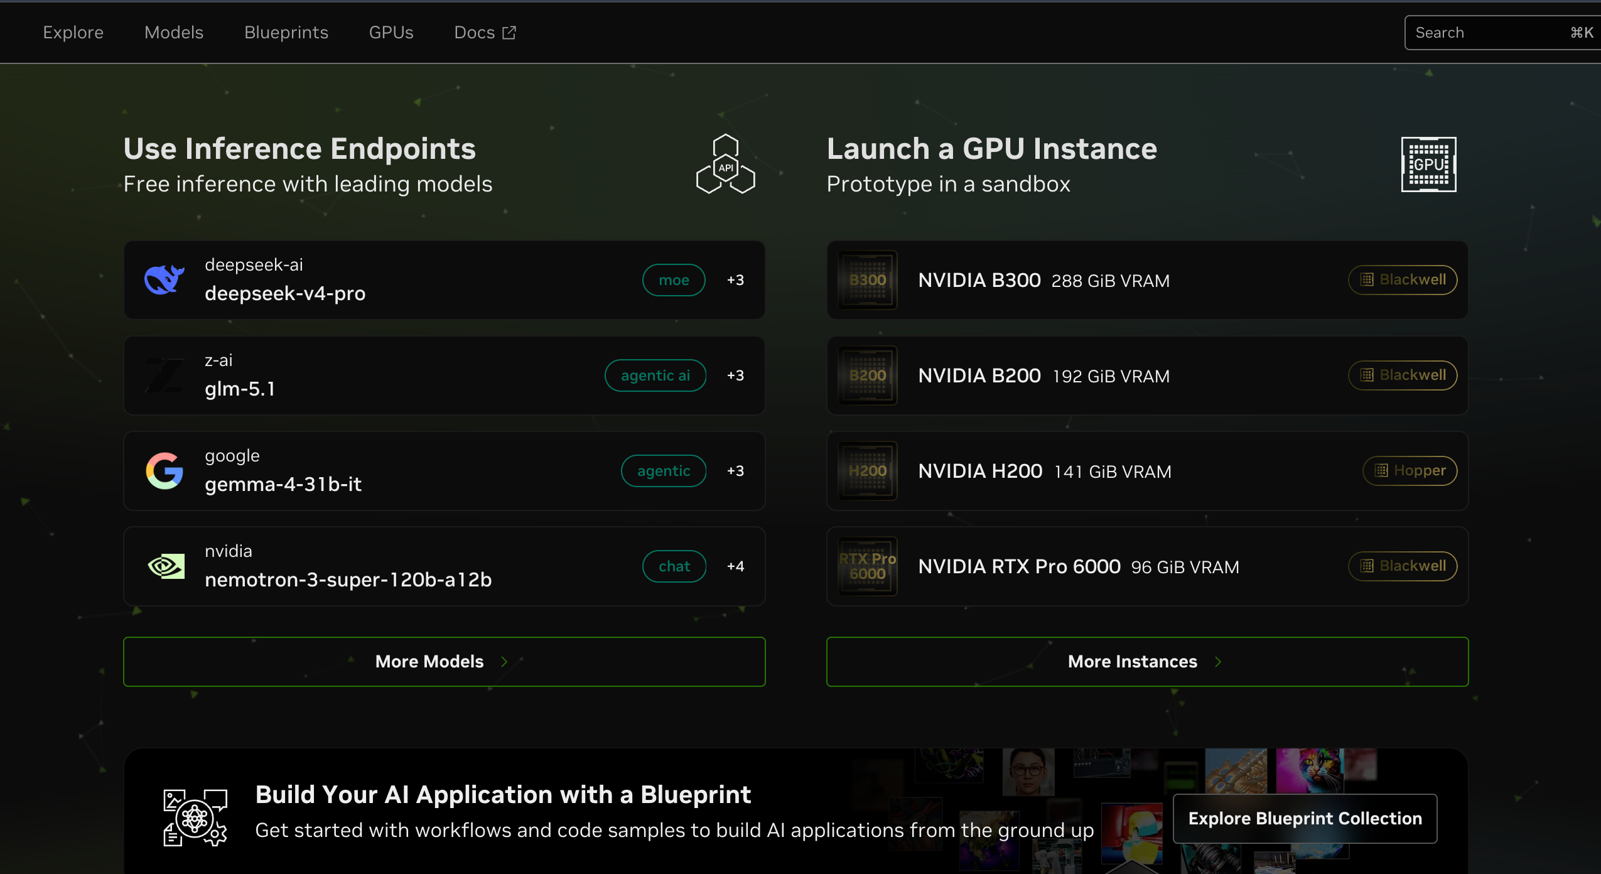Expand +3 tags on gemma-4-31b-it row
The width and height of the screenshot is (1601, 874).
736,471
